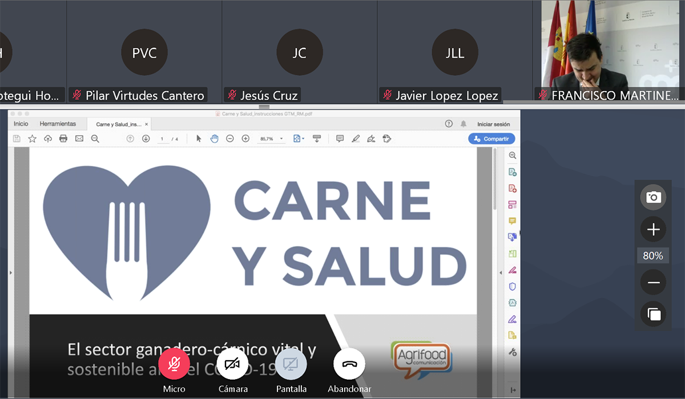Turn on the camera with Cámara button
This screenshot has width=685, height=399.
tap(232, 364)
